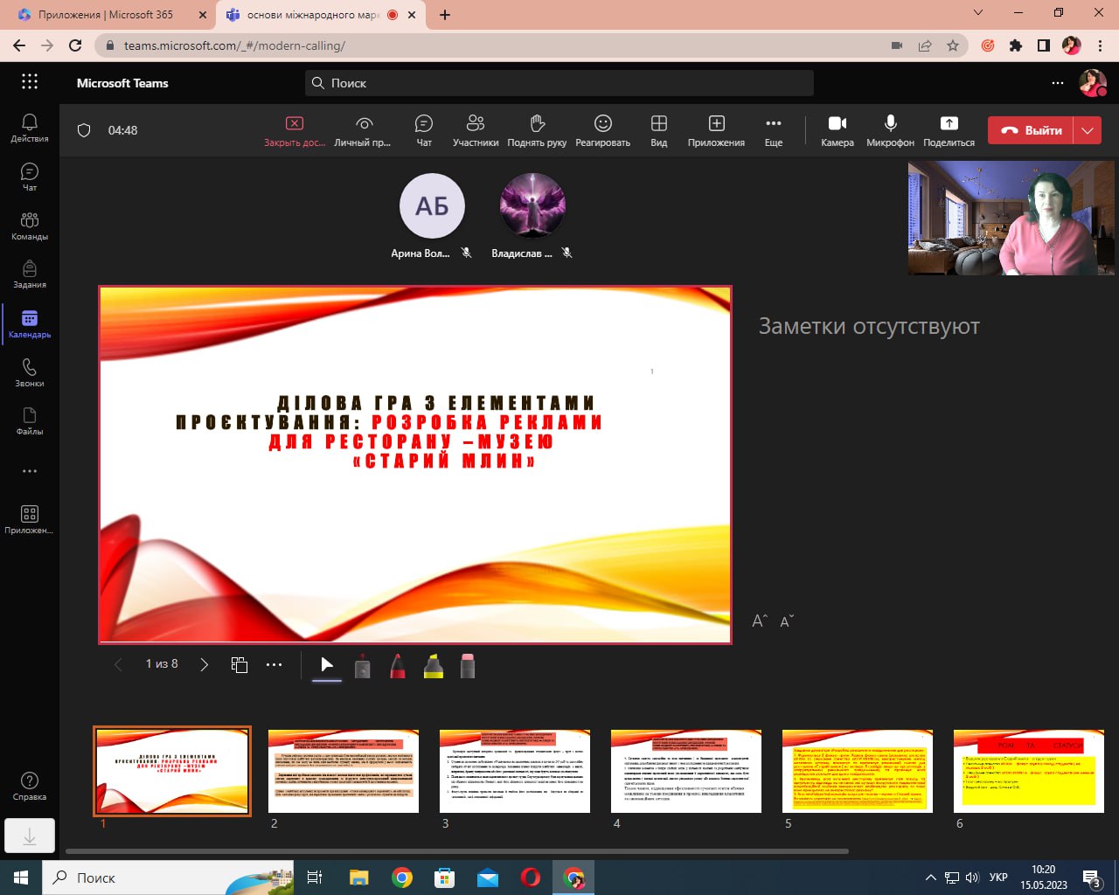This screenshot has height=895, width=1119.
Task: Open the Chat panel in meeting toolbar
Action: click(x=424, y=130)
